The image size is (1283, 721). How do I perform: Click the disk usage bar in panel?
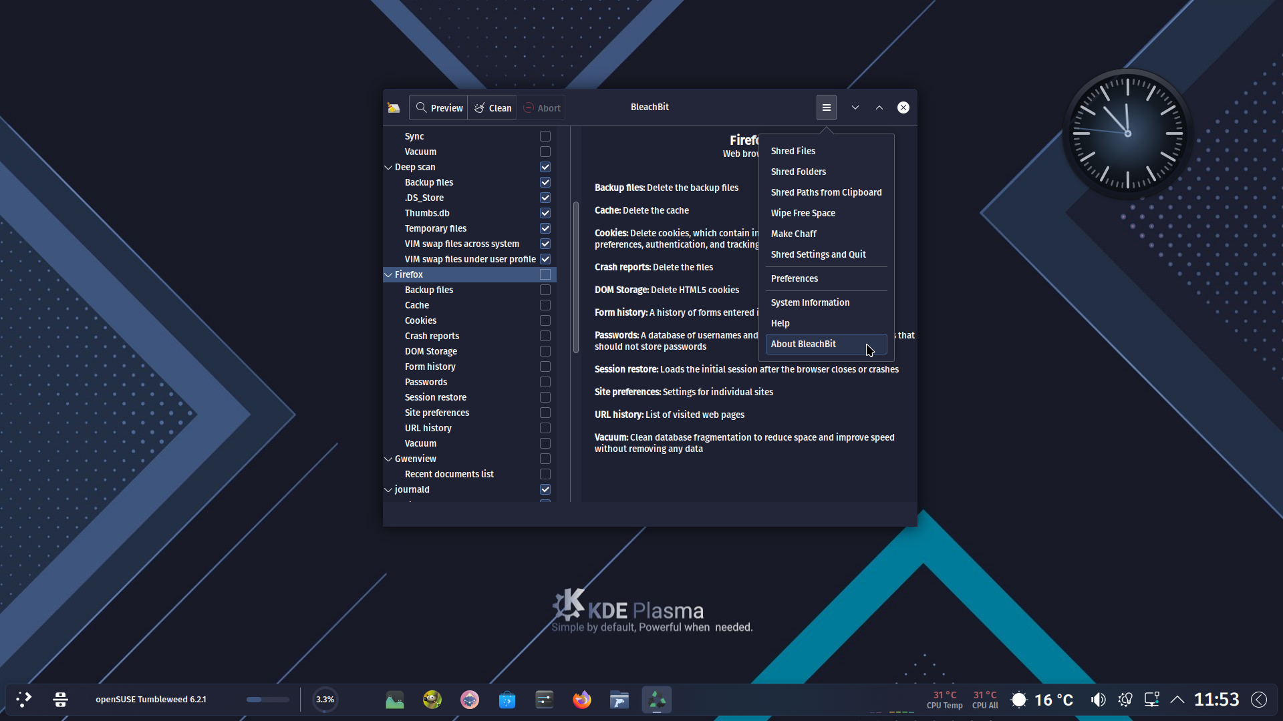tap(268, 700)
